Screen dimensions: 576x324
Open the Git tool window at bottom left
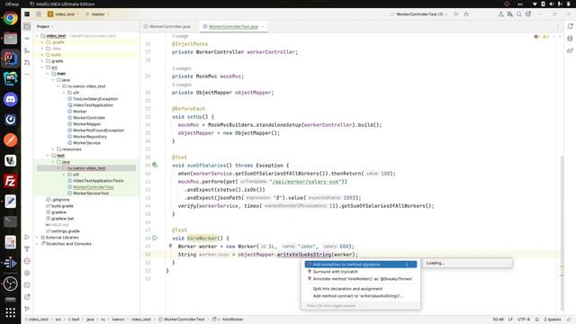(x=27, y=309)
